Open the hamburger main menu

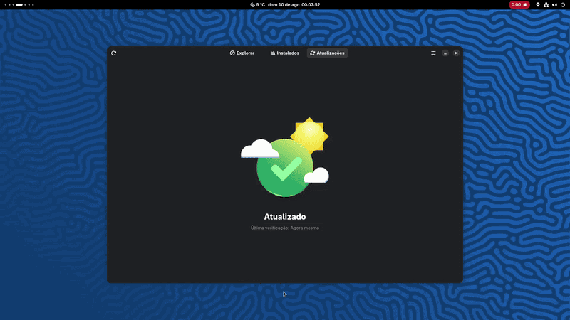(433, 53)
